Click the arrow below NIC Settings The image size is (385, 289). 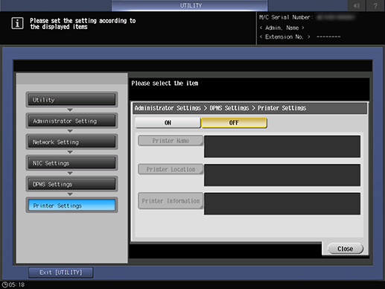pyautogui.click(x=70, y=173)
